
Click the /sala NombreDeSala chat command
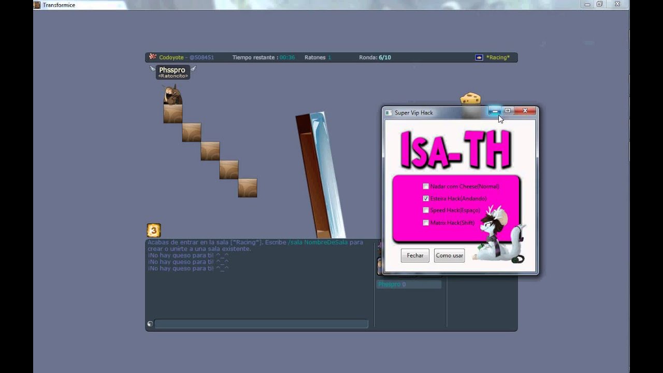click(318, 242)
